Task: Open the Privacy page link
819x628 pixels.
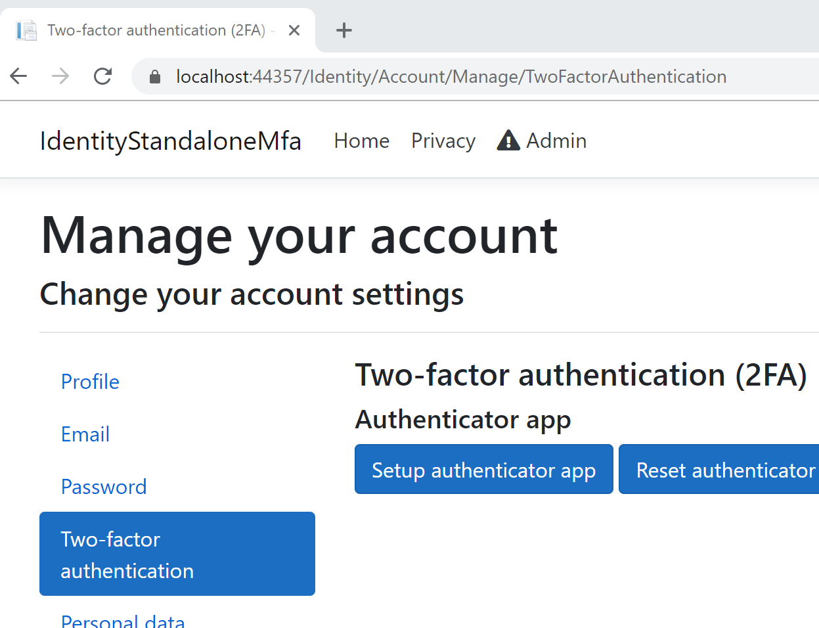Action: (x=443, y=140)
